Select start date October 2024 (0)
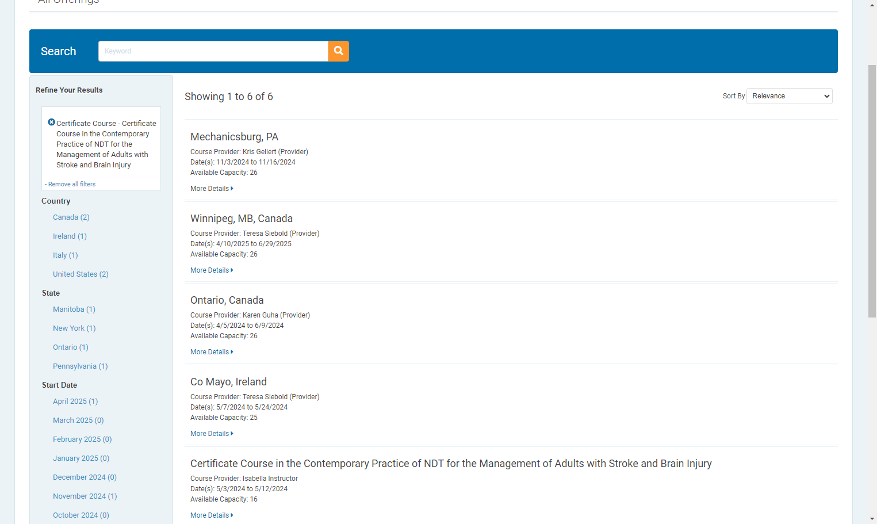 (81, 515)
